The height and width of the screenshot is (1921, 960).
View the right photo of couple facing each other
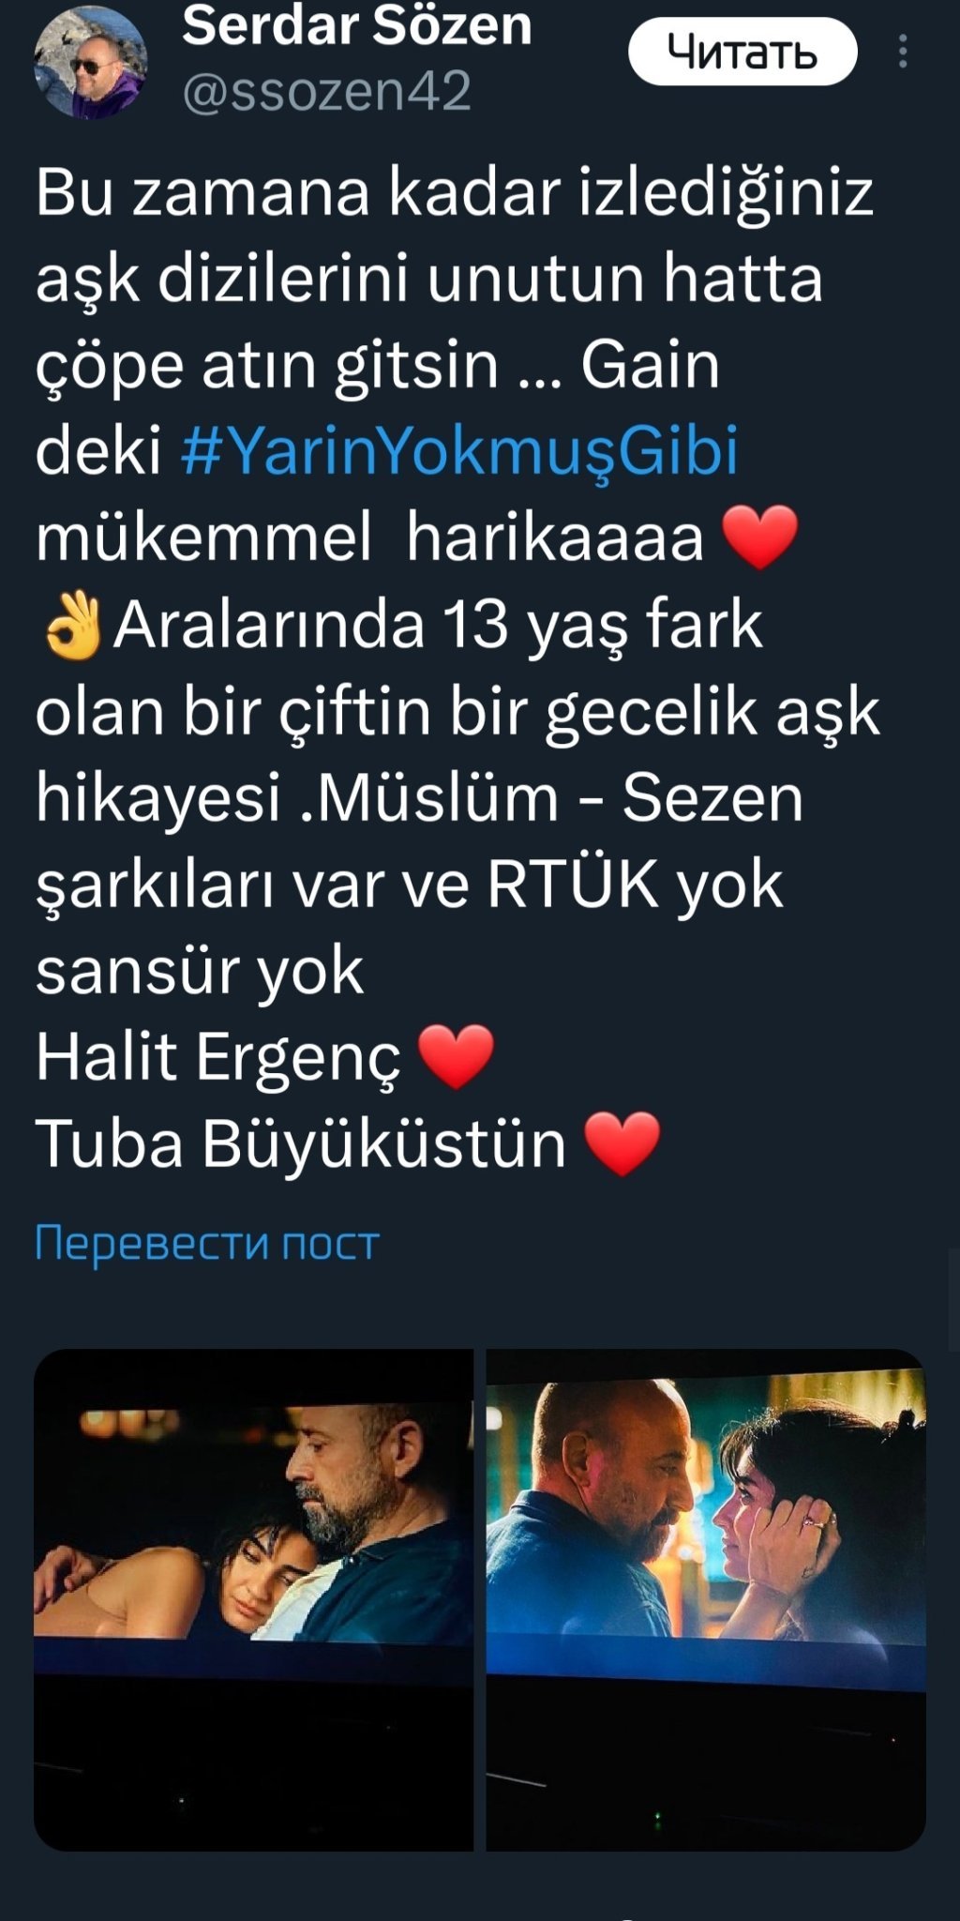(706, 1599)
